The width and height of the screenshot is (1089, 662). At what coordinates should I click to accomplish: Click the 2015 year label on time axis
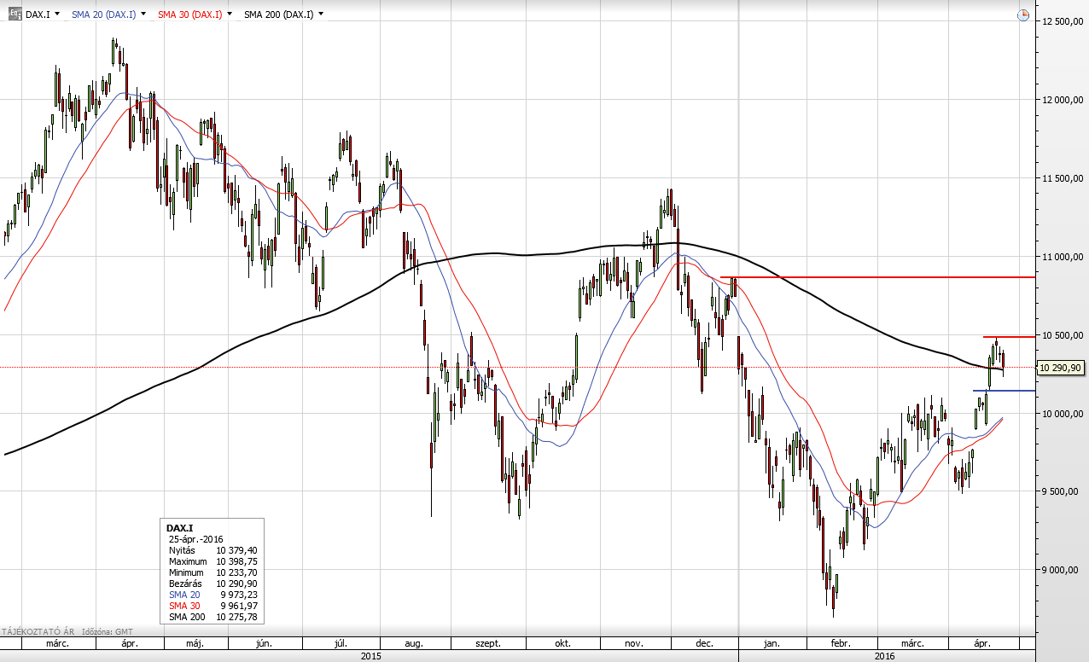pyautogui.click(x=370, y=656)
